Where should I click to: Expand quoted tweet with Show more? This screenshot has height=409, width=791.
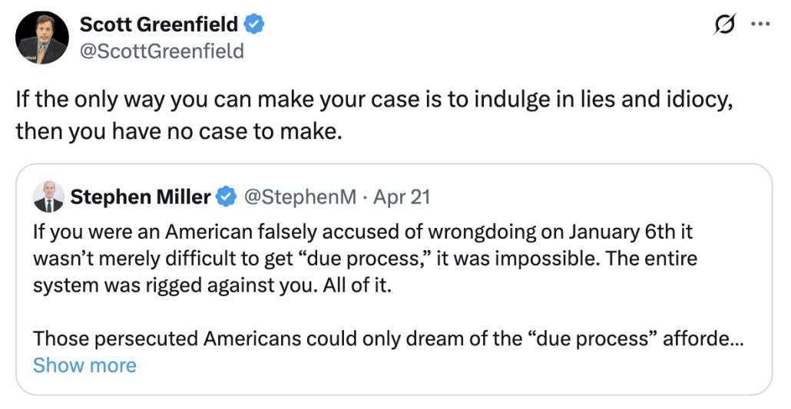[x=84, y=365]
